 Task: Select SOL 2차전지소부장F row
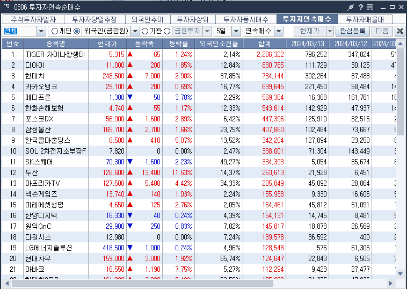199,151
